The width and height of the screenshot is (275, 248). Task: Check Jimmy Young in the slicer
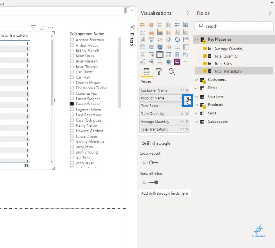click(x=72, y=152)
